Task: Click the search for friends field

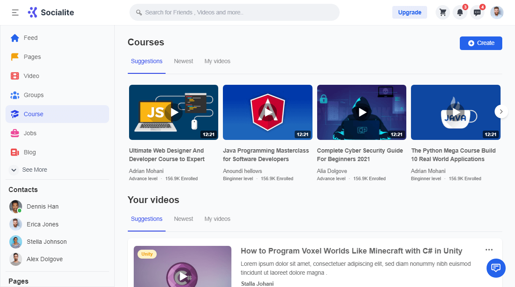Action: click(234, 12)
